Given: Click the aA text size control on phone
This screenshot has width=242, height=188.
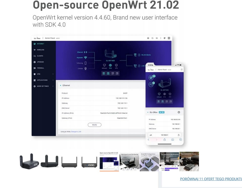Looking at the screenshot, I should click(x=151, y=135).
